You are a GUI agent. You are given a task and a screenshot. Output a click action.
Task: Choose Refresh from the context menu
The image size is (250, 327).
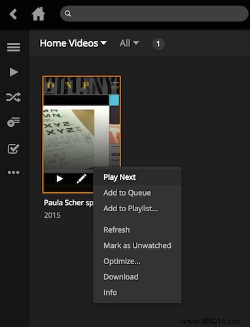137,230
